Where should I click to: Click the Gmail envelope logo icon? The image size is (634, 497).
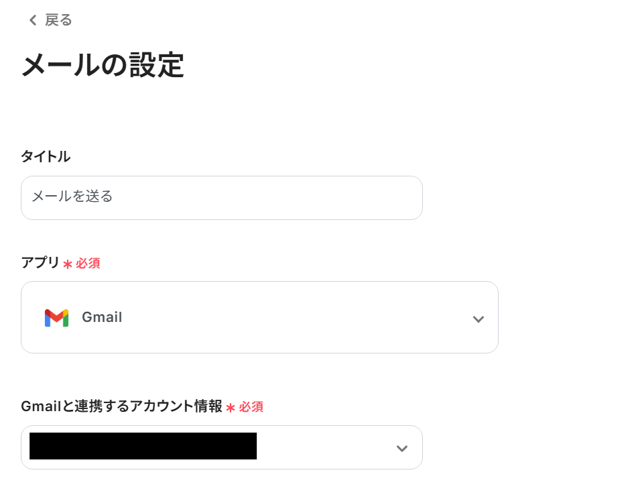56,318
